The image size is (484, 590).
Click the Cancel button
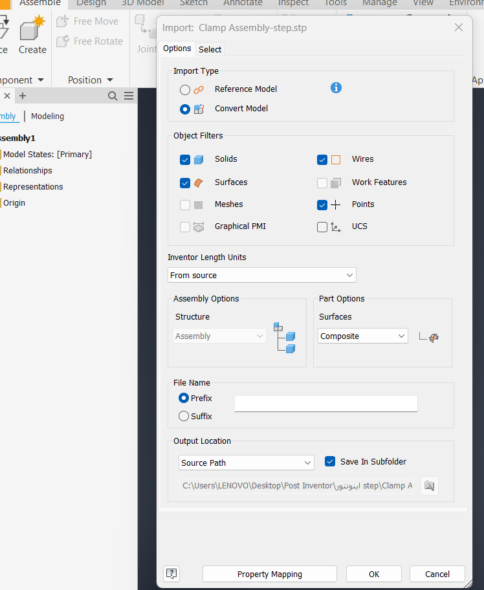[x=437, y=574]
